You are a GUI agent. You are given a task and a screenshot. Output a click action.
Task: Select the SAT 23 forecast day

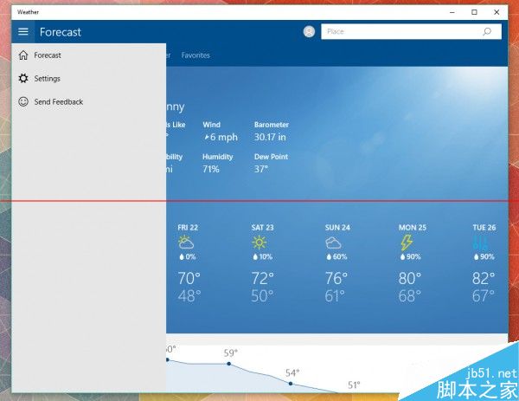(262, 228)
